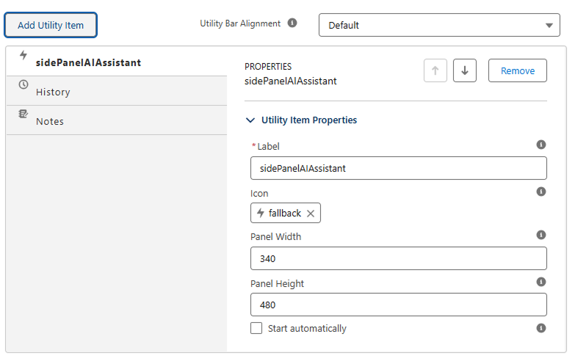The image size is (575, 364).
Task: Click the Remove button
Action: coord(518,70)
